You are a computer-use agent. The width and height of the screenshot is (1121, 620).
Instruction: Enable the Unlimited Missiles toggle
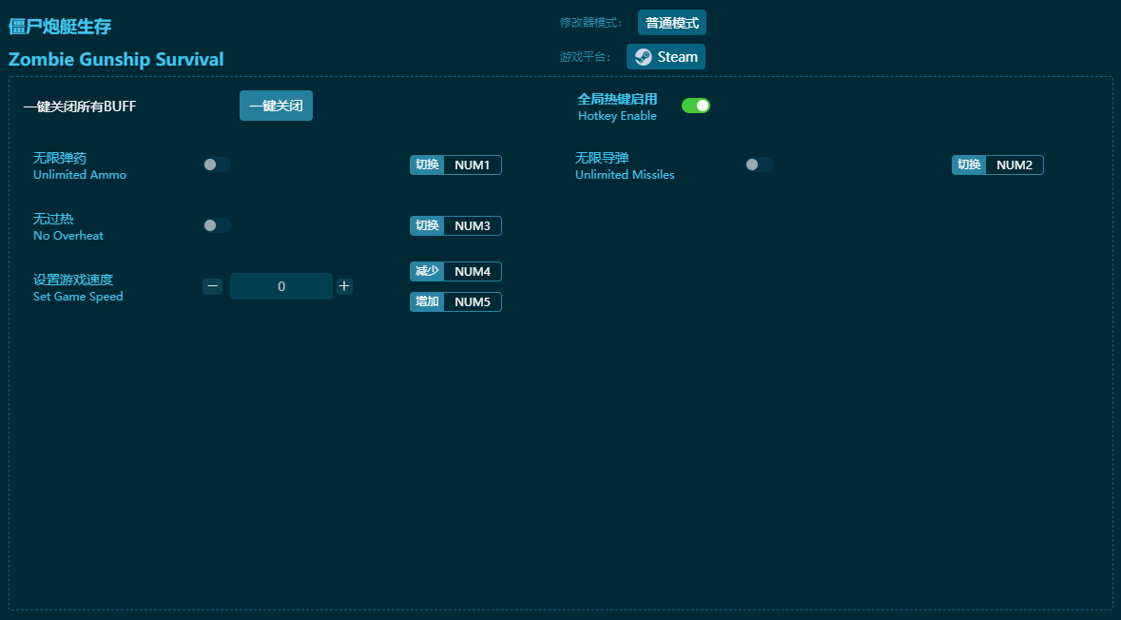coord(758,165)
